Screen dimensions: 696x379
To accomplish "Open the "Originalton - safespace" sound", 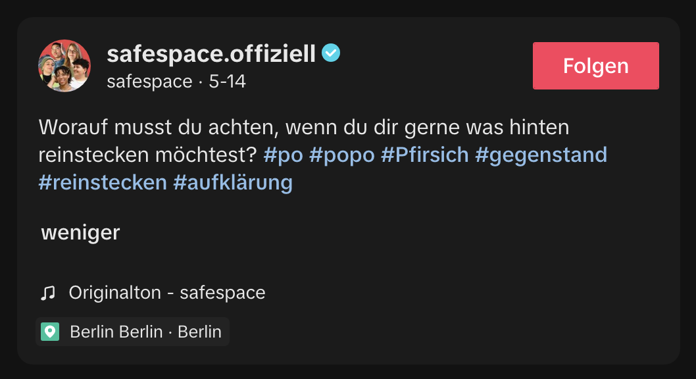I will pos(167,293).
